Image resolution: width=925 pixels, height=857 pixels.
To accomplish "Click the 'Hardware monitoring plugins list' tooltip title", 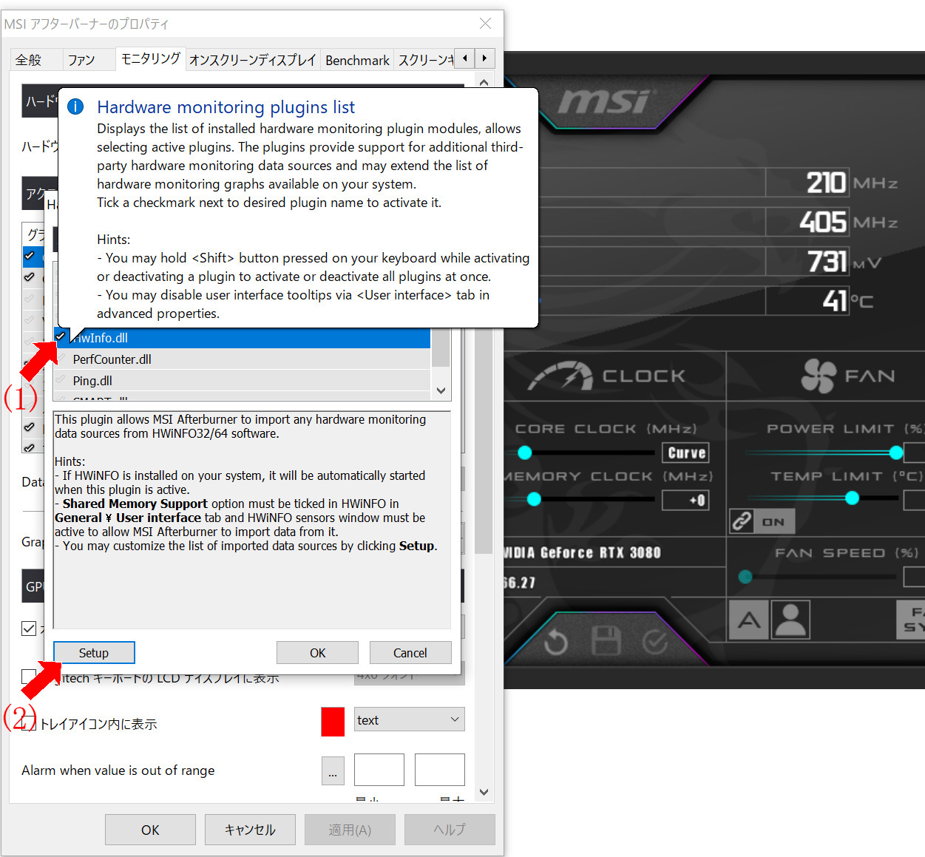I will pos(226,107).
